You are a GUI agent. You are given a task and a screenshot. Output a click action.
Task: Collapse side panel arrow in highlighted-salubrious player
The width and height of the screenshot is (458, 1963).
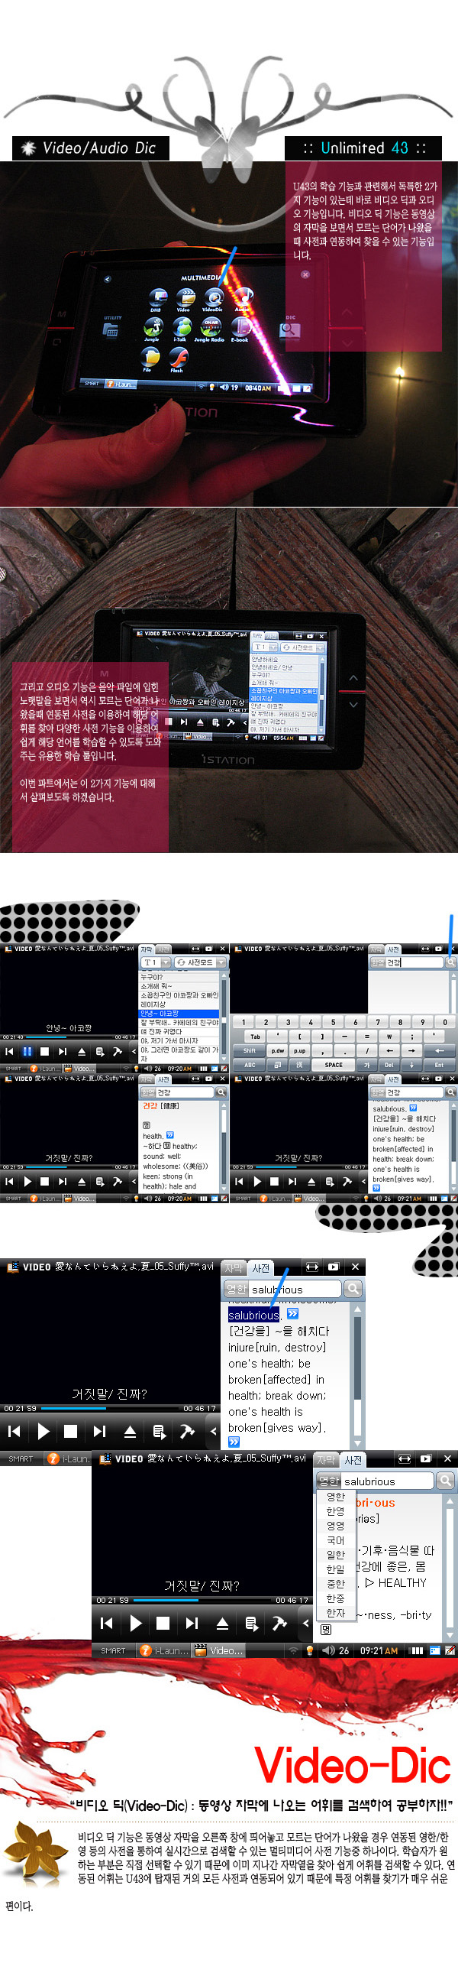pyautogui.click(x=214, y=1430)
